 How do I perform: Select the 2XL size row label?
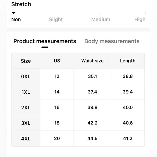pos(26,107)
